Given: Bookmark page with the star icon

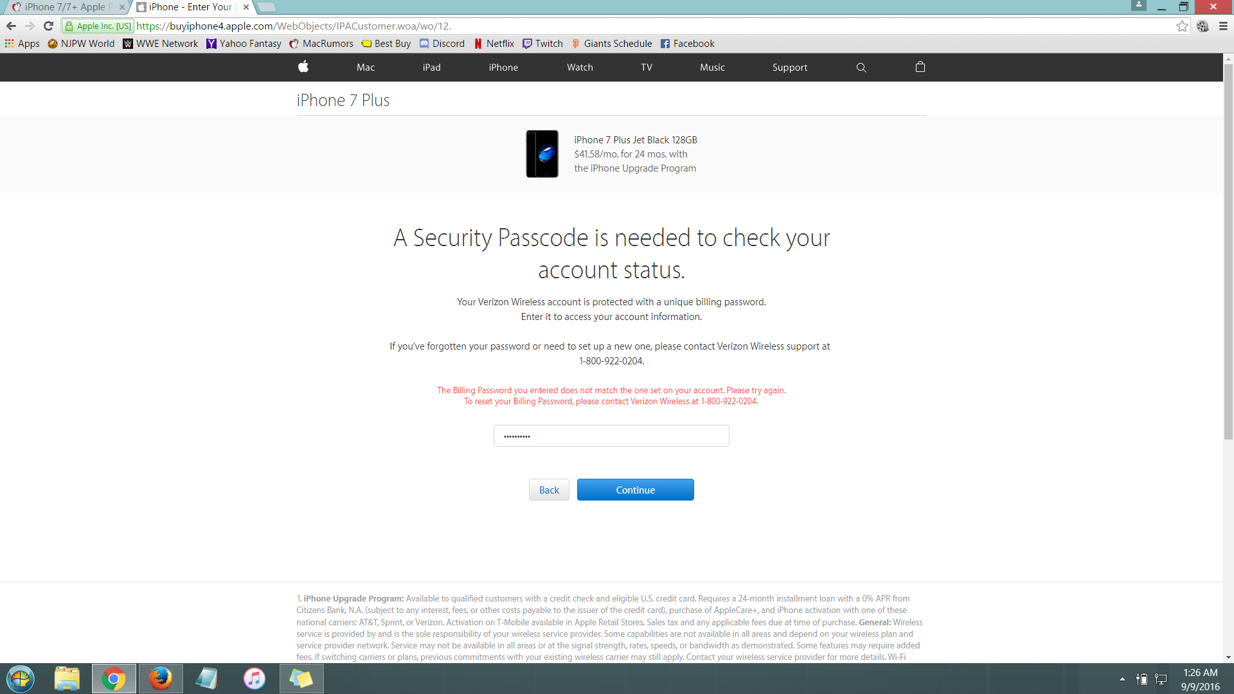Looking at the screenshot, I should point(1182,26).
